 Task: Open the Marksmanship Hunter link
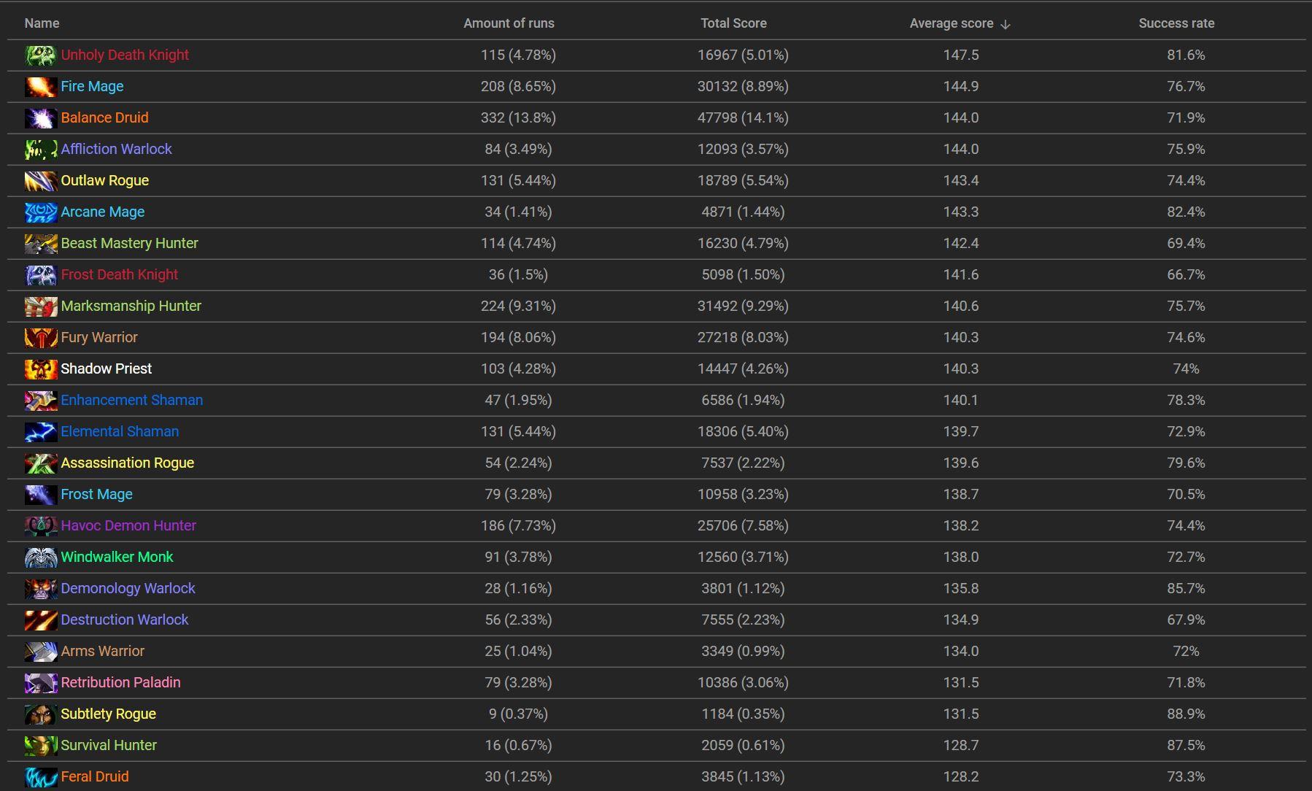tap(131, 306)
